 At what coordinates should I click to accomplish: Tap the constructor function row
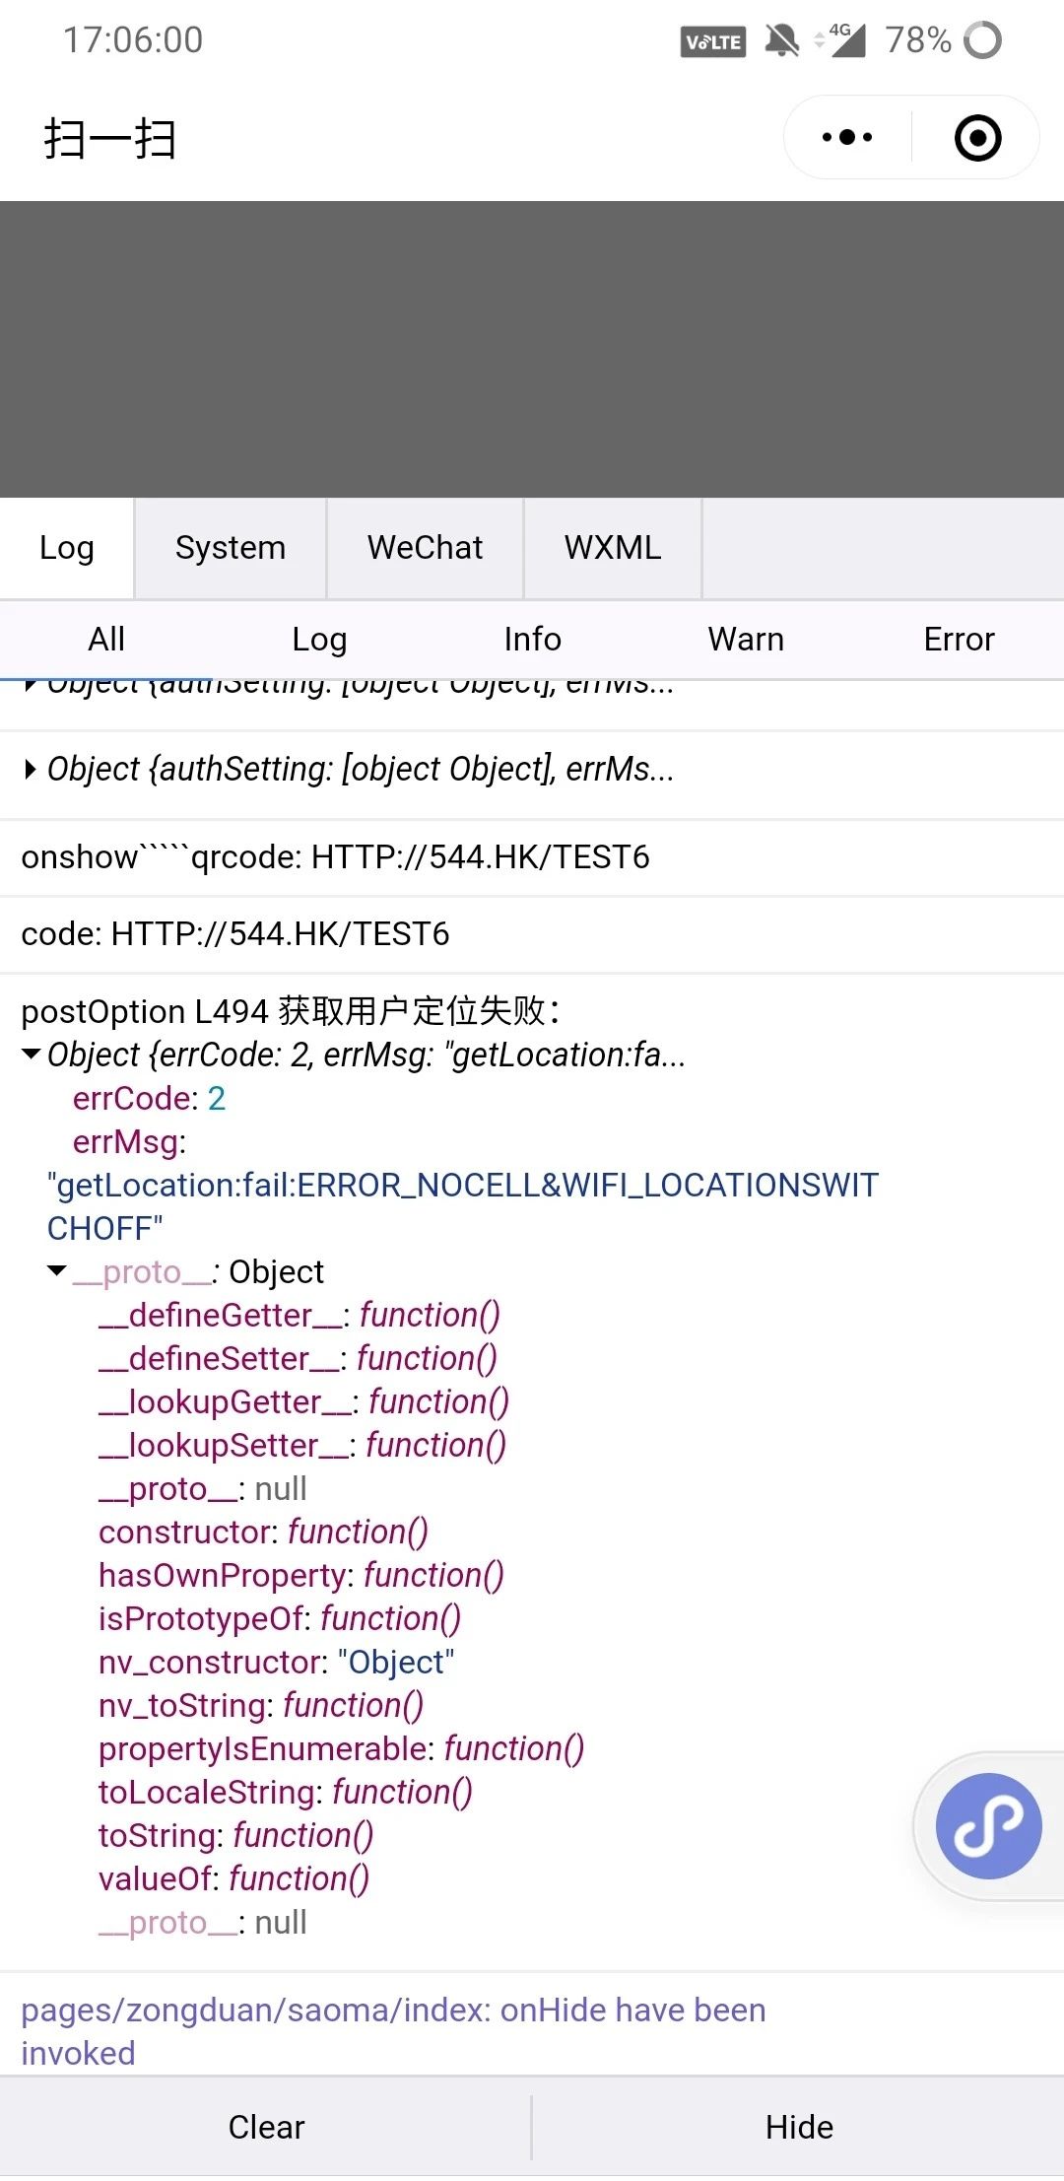click(x=263, y=1532)
